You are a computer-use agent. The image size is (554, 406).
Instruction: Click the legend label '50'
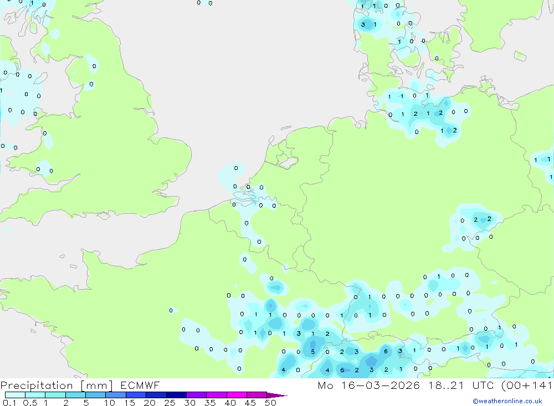tap(270, 403)
